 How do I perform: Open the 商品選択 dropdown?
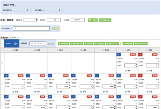(x=38, y=43)
